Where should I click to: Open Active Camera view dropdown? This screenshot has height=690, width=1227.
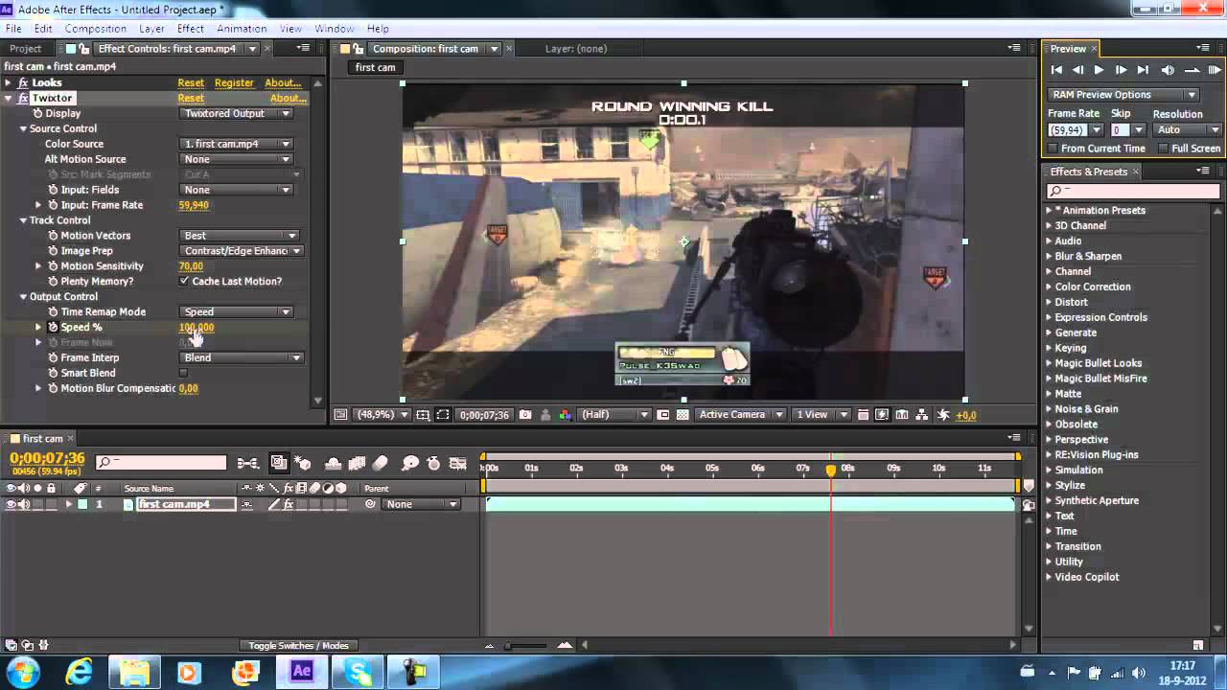[x=740, y=415]
